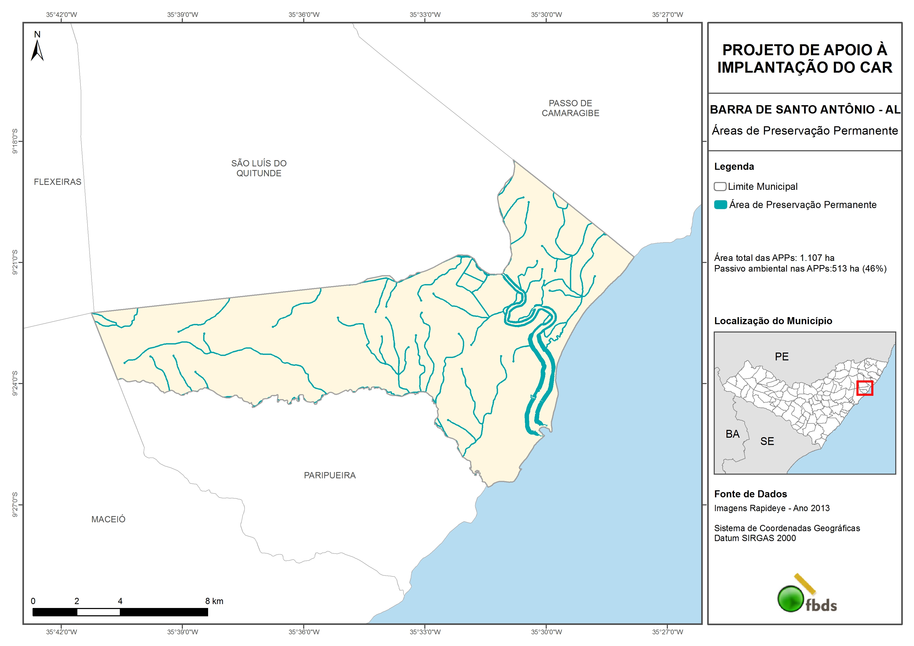
Task: Click the SÃO LUÍS DO QUITUNDE label
Action: [259, 168]
